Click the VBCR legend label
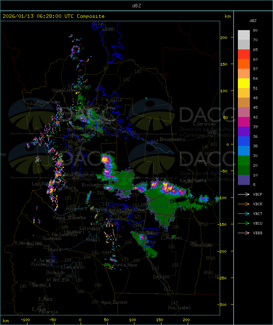This screenshot has width=273, height=325. [x=258, y=204]
